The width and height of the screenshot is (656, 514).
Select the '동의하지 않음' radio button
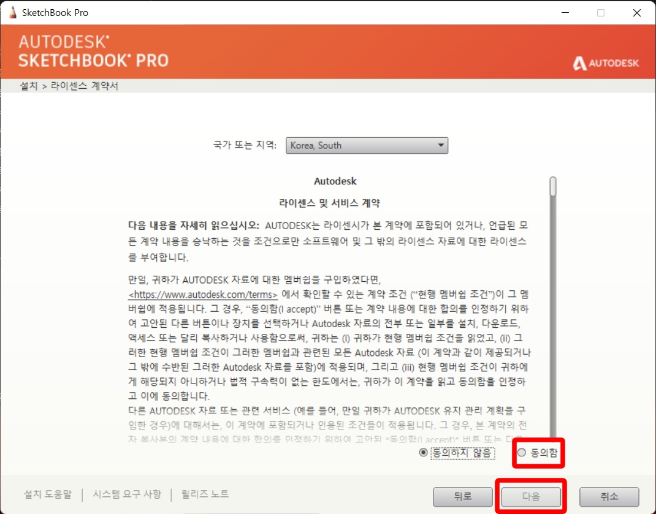pyautogui.click(x=424, y=453)
